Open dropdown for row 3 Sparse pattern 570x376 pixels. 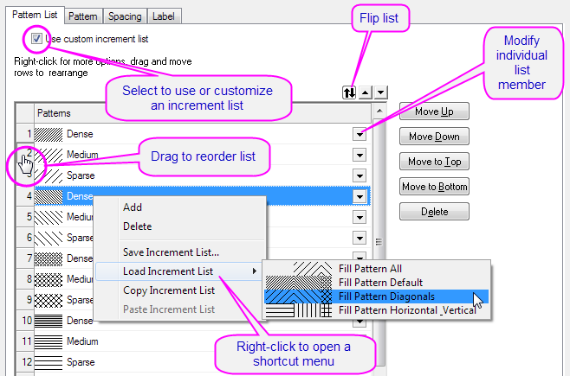click(359, 175)
